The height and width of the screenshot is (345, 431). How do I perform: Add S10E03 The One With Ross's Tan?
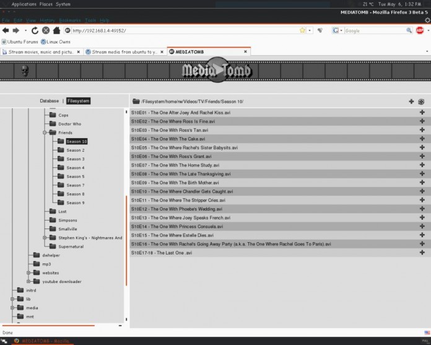click(422, 129)
